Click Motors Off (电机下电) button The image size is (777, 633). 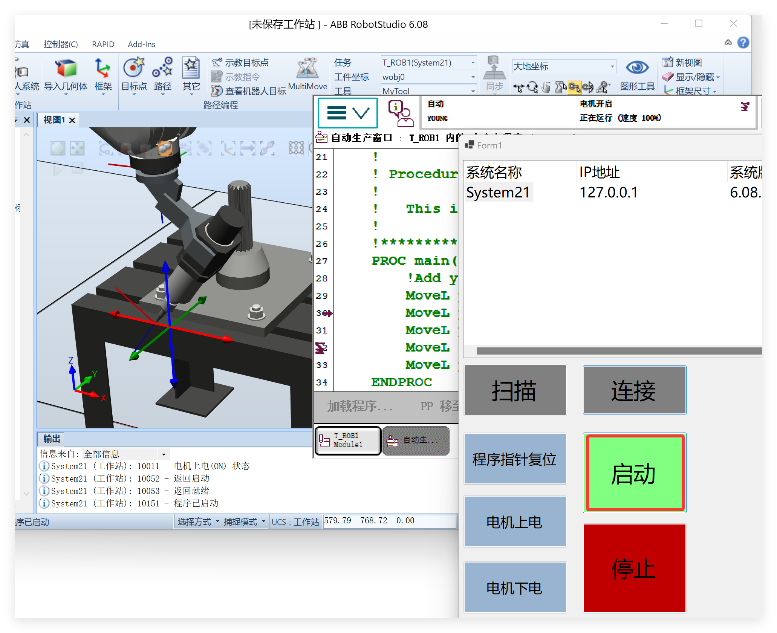point(515,588)
